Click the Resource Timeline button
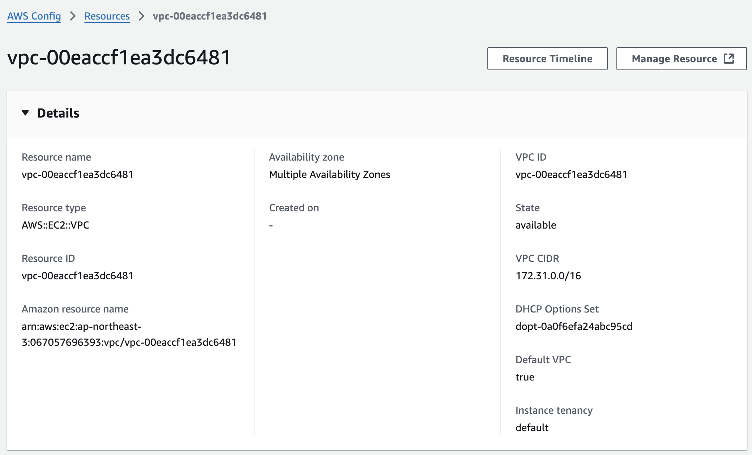Viewport: 752px width, 455px height. 547,59
